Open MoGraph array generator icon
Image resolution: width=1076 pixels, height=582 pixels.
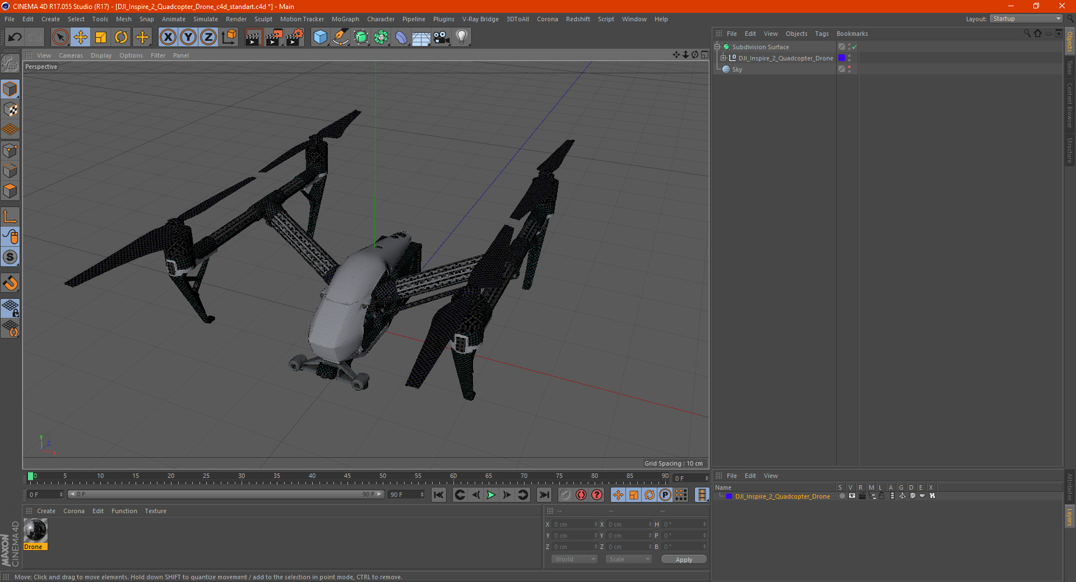click(x=382, y=37)
